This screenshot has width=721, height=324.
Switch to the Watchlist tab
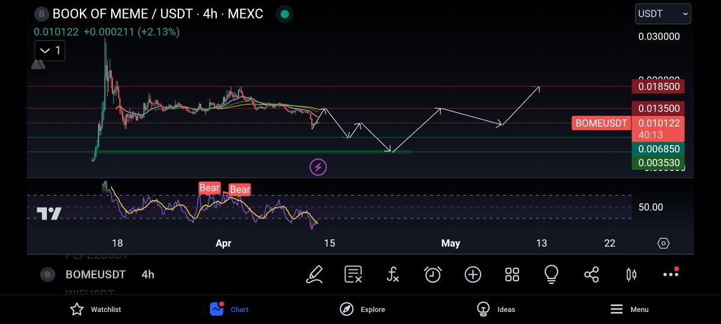96,309
